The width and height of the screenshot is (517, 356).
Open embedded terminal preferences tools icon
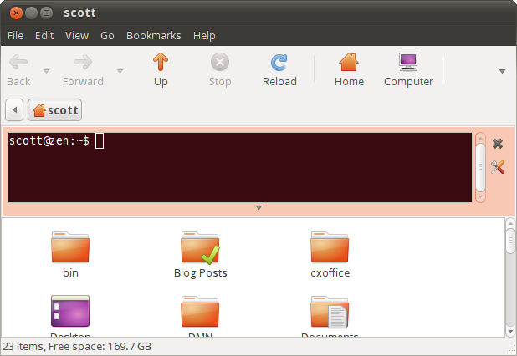498,167
